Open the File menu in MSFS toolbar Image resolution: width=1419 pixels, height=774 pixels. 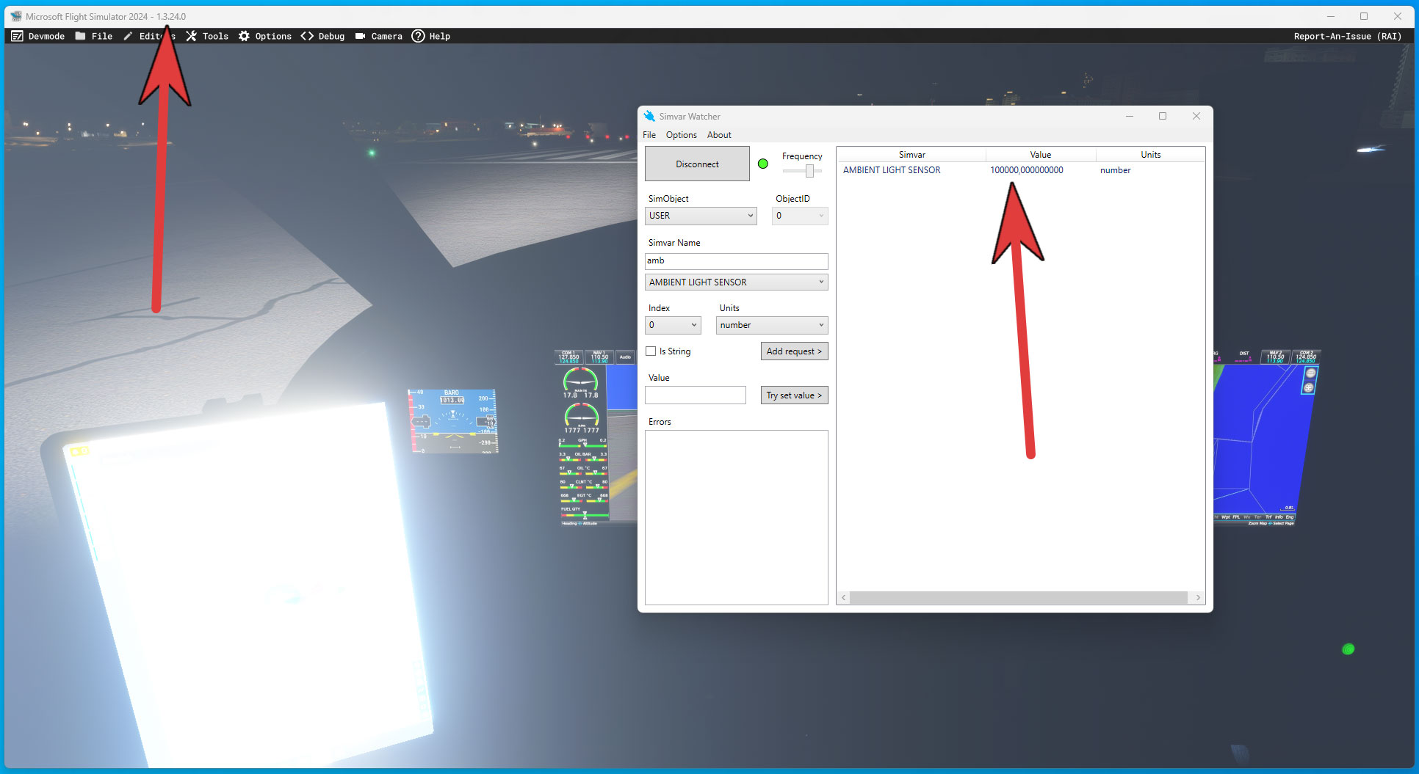click(x=101, y=36)
